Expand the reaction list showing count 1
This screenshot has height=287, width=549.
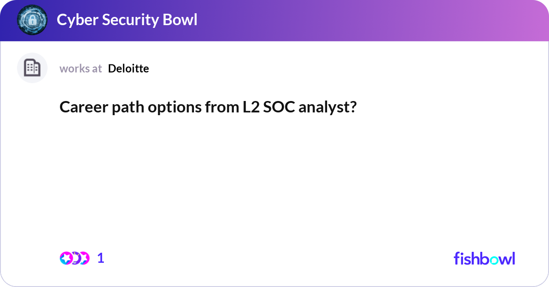(100, 258)
